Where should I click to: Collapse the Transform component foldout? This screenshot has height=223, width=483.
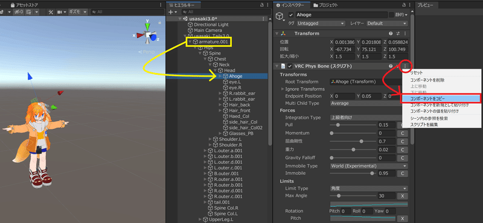[x=277, y=34]
